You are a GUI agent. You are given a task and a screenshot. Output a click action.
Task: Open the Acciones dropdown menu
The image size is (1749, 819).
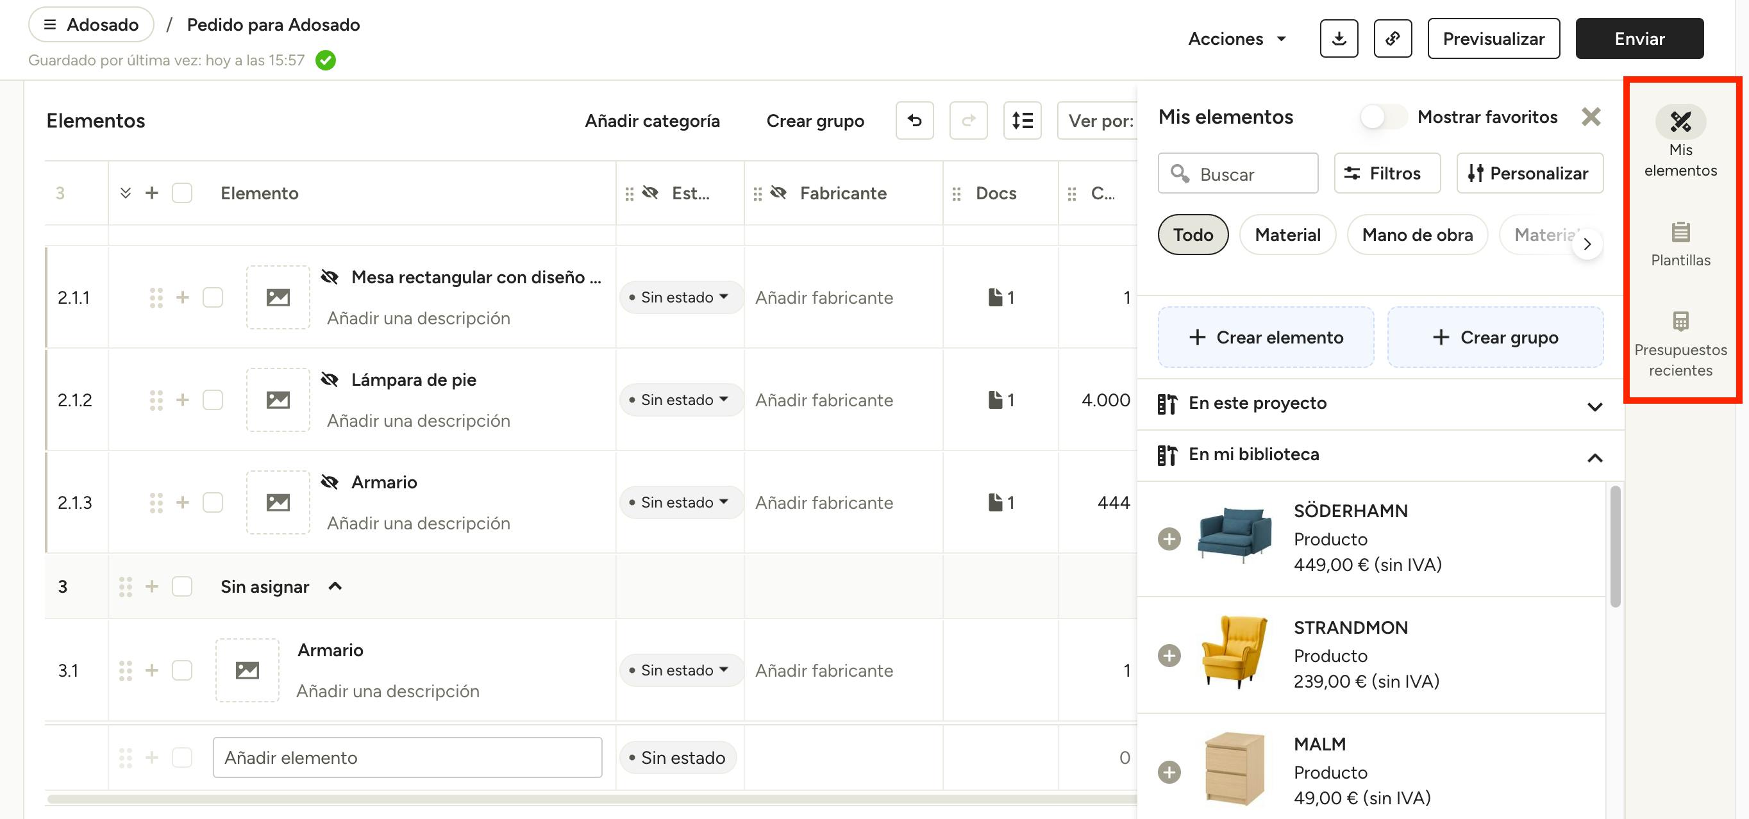point(1236,38)
